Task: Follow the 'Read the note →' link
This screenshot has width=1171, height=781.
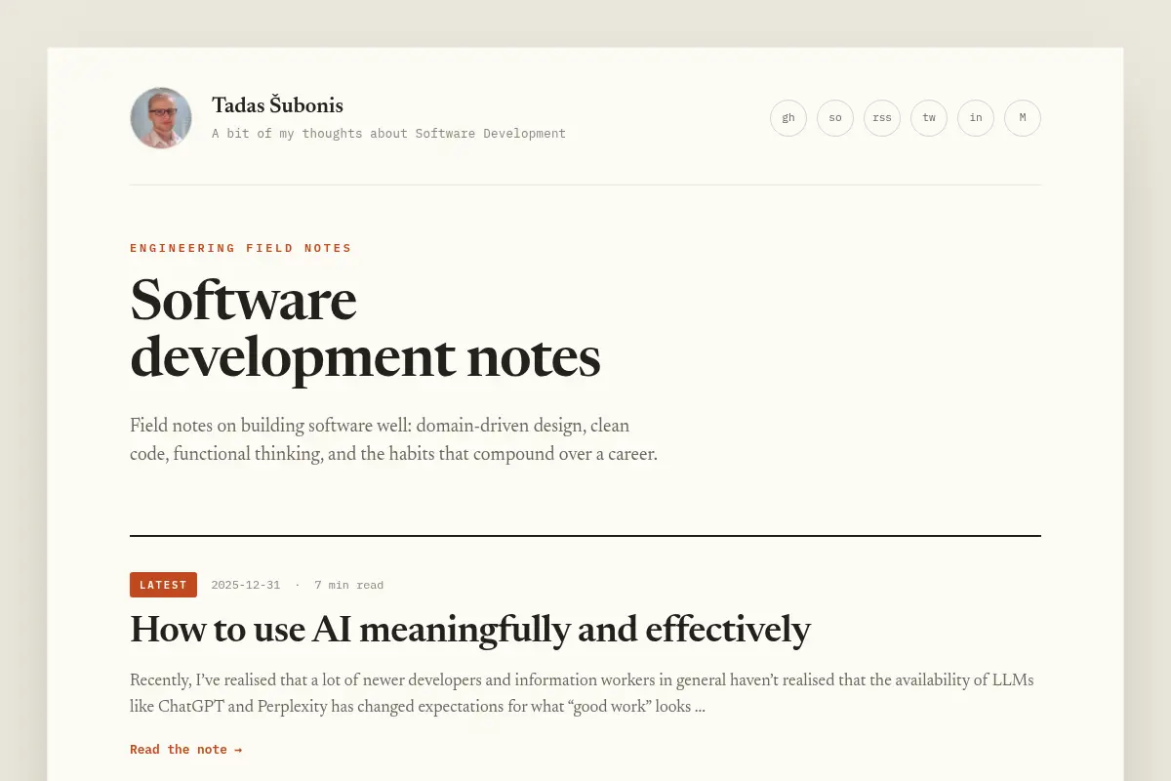Action: pyautogui.click(x=185, y=750)
